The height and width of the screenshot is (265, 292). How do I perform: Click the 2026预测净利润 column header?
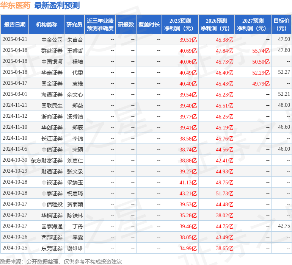tap(217, 25)
